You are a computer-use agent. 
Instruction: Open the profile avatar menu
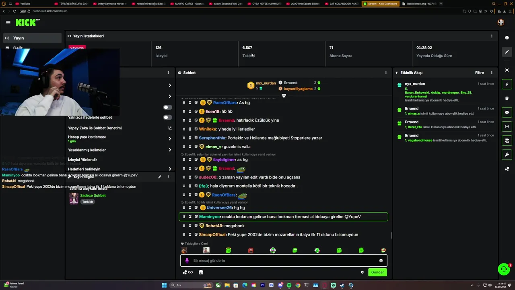[501, 23]
